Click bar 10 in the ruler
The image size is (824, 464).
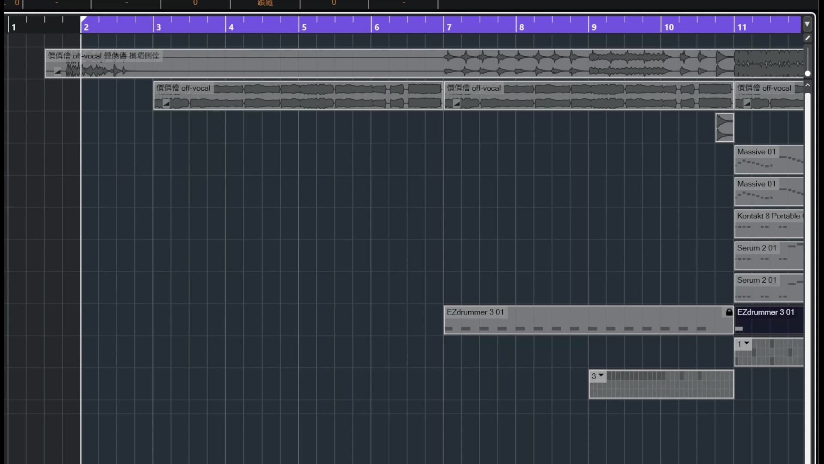tap(669, 27)
